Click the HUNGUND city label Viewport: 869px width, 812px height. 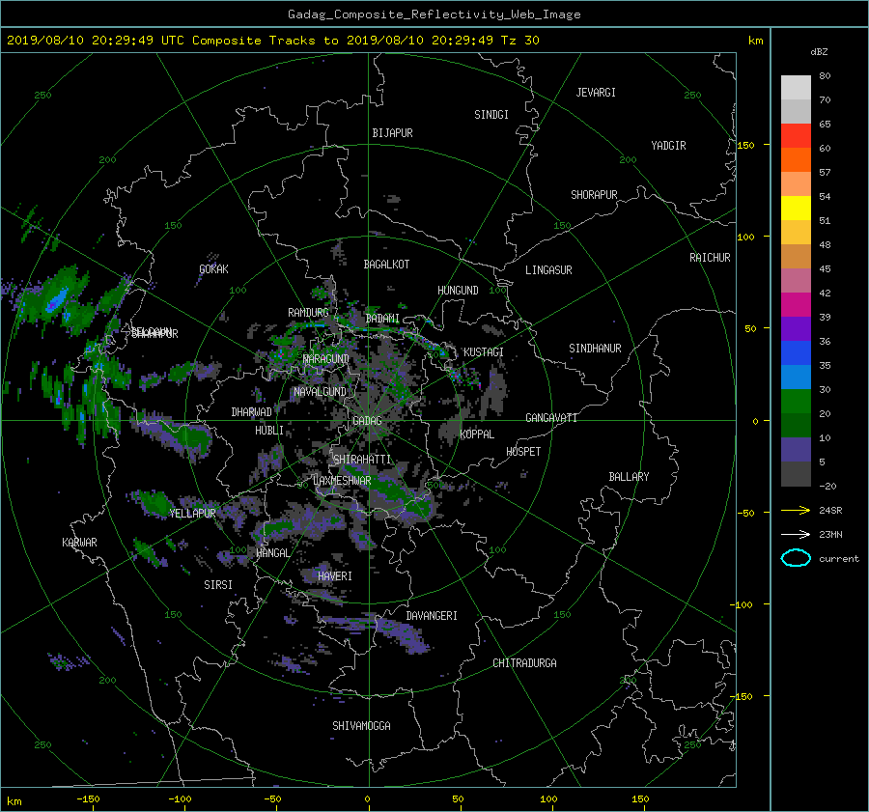pos(458,291)
